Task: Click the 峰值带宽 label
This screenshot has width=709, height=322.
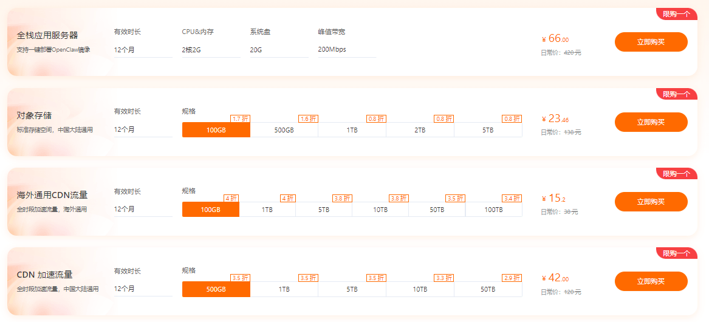Action: click(x=332, y=32)
